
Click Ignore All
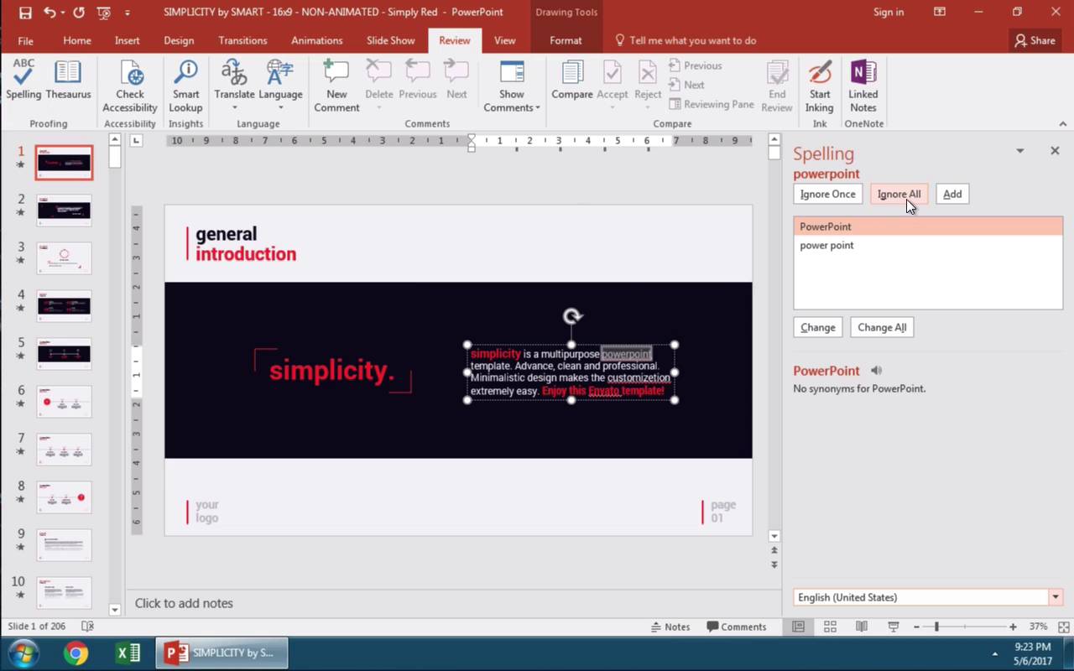[899, 194]
